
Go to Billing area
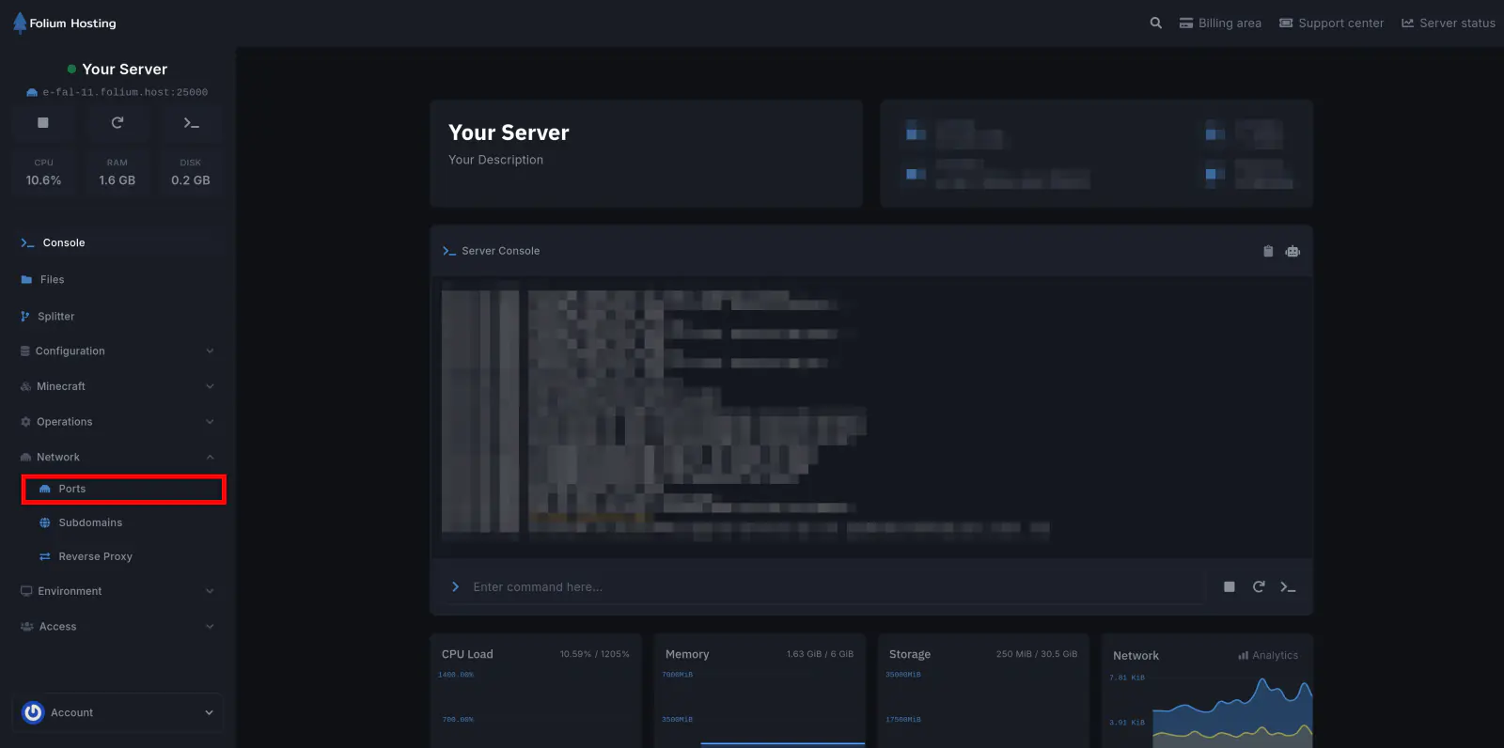[1221, 23]
